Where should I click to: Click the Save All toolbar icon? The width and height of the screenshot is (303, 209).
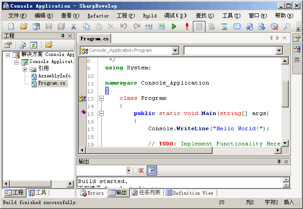point(61,26)
